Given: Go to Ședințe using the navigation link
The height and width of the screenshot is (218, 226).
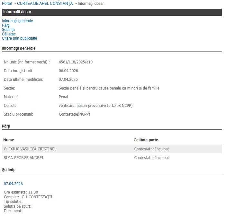Looking at the screenshot, I should tap(8, 30).
